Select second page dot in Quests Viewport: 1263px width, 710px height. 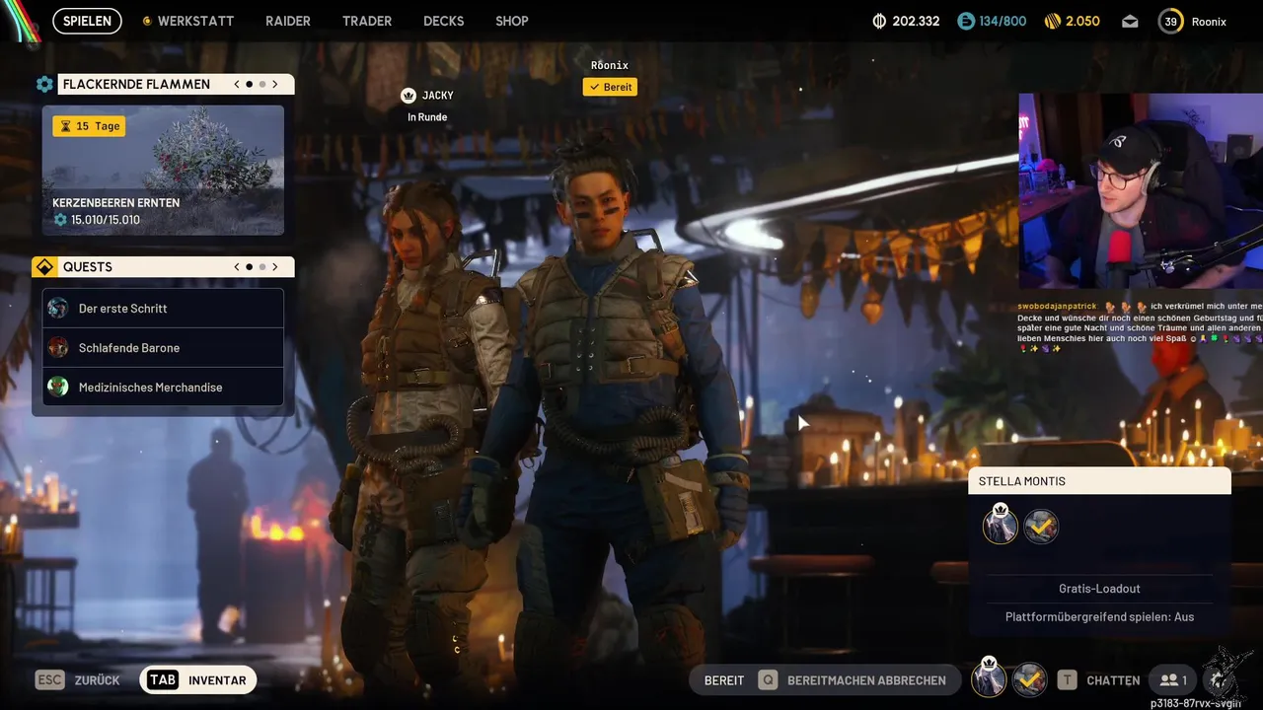(262, 267)
